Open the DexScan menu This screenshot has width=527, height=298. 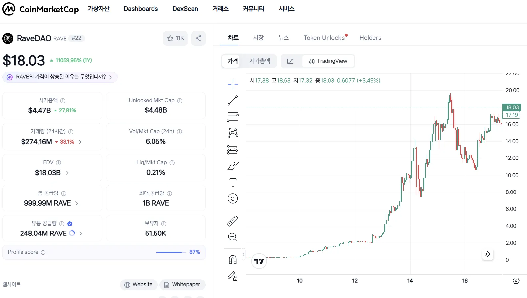pyautogui.click(x=185, y=9)
